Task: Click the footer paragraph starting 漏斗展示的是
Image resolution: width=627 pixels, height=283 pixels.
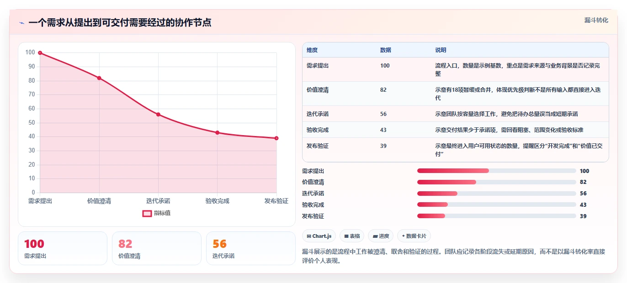Action: tap(454, 257)
